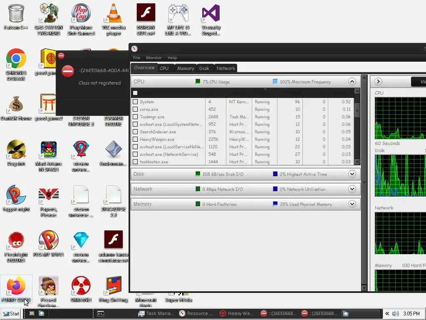Collapse the CPU section with its chevron

[x=352, y=81]
